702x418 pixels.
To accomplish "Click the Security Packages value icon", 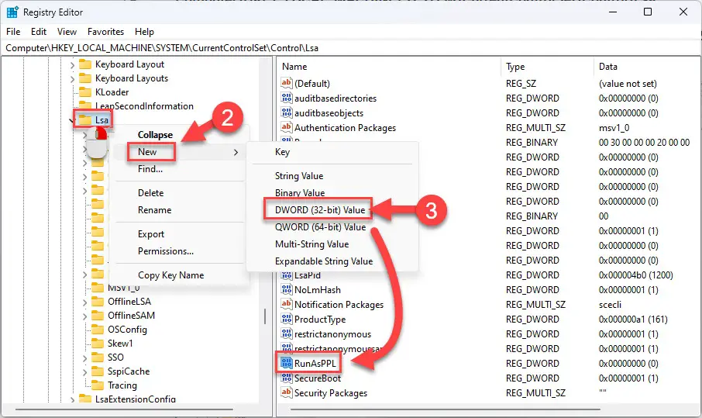I will [287, 392].
